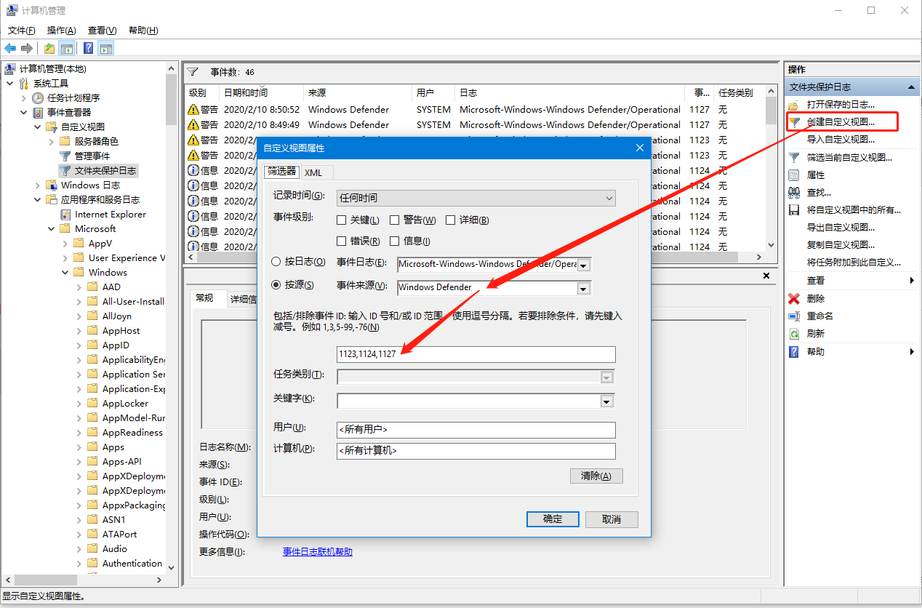
Task: Open the 事件来源 Windows Defender dropdown
Action: 583,288
